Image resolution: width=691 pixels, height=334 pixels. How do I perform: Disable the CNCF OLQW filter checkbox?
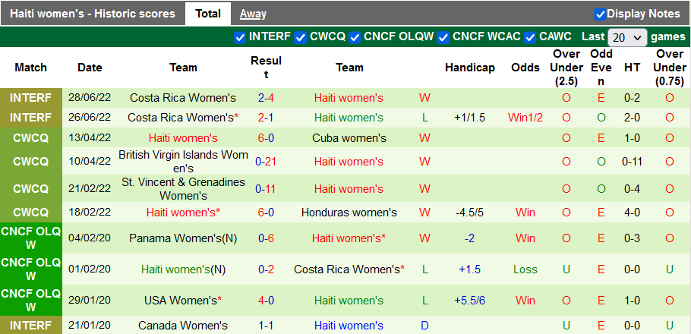pos(355,36)
